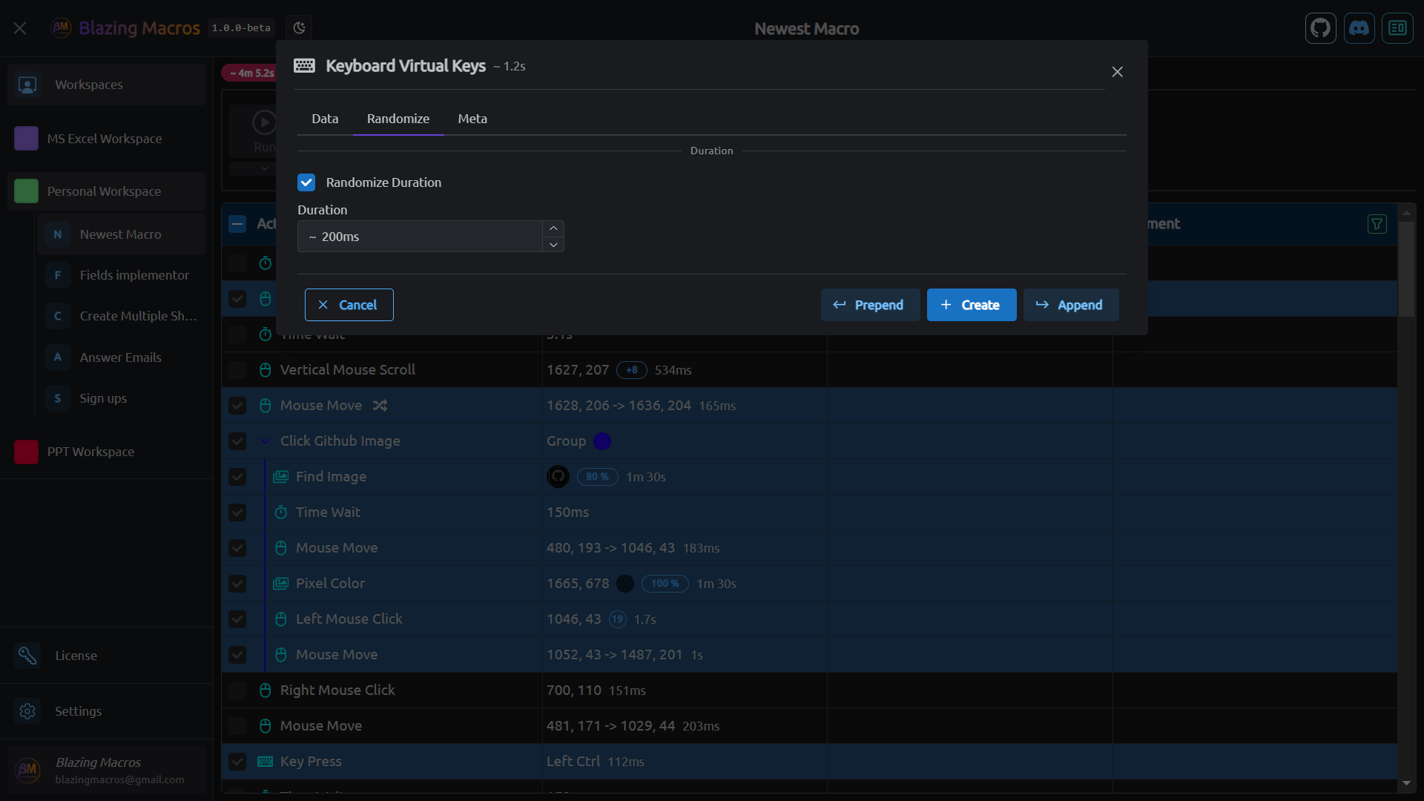
Task: Open the Discord link icon
Action: (x=1359, y=28)
